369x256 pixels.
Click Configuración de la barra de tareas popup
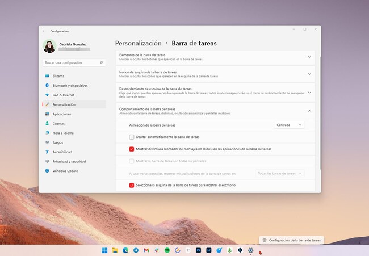[x=292, y=240]
